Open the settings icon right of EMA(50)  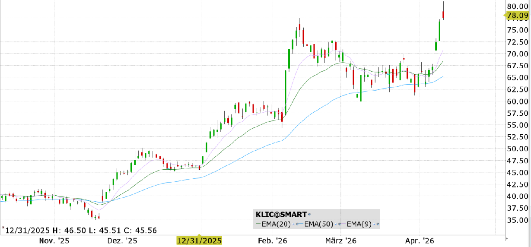[340, 224]
